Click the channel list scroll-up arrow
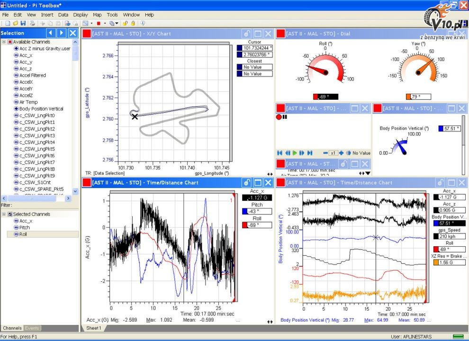469x341 pixels. [x=75, y=42]
